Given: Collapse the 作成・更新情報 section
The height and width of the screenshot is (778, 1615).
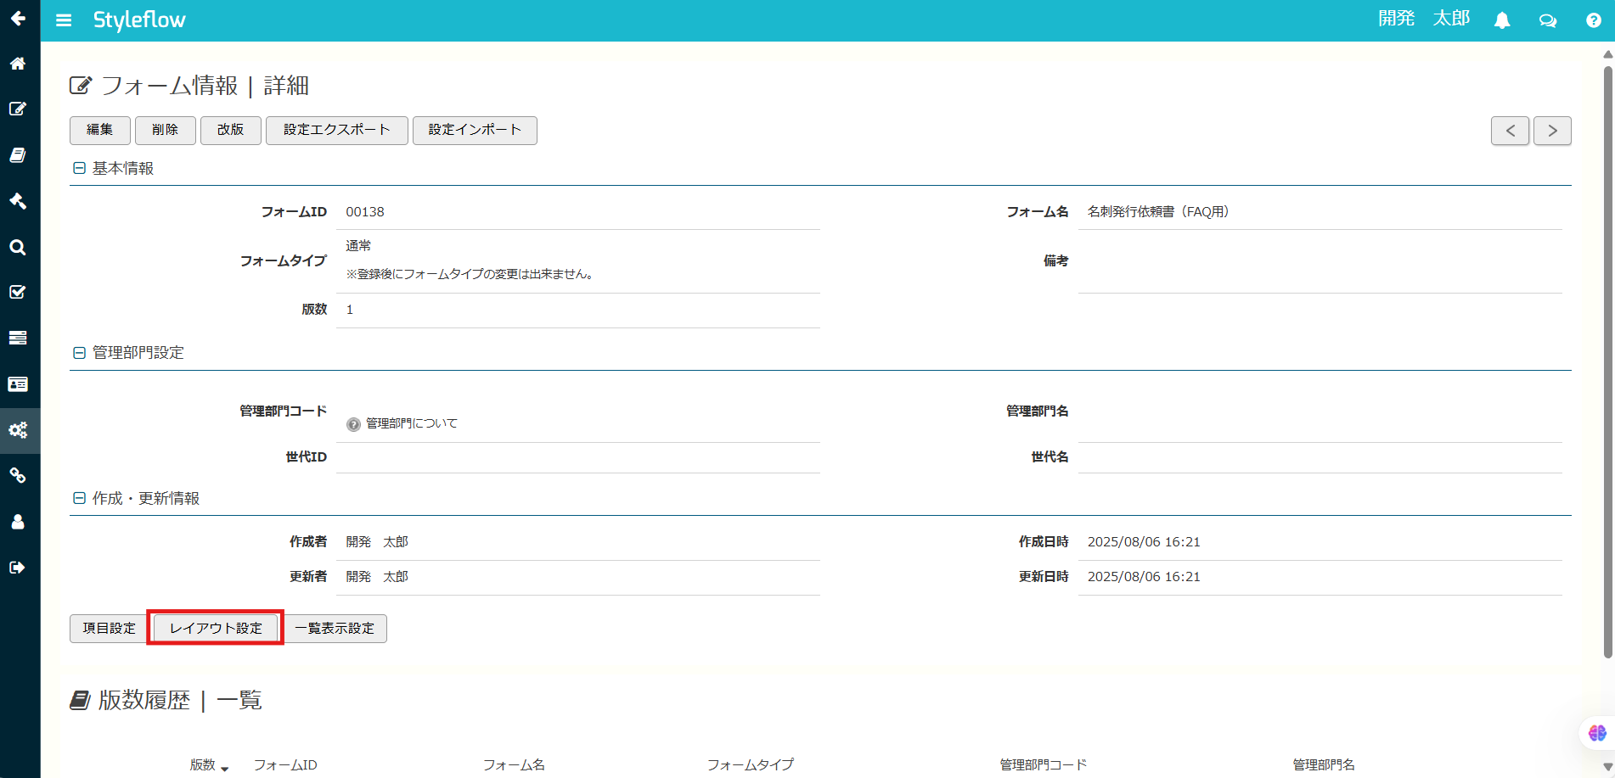Looking at the screenshot, I should [x=79, y=499].
